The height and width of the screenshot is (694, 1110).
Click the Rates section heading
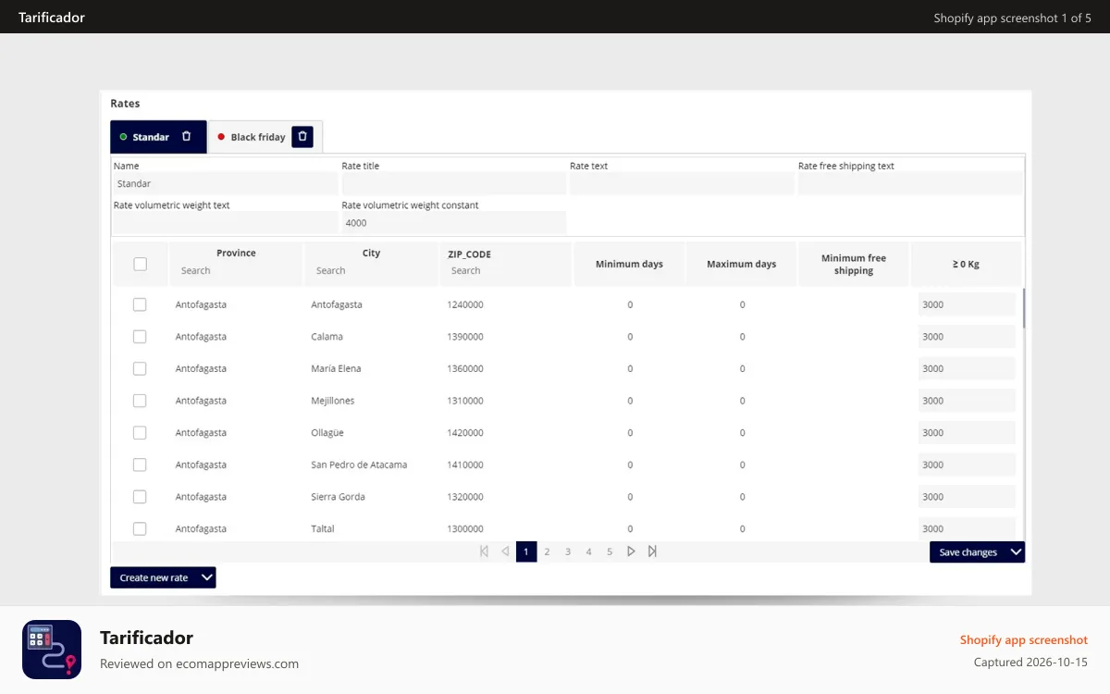[x=125, y=104]
